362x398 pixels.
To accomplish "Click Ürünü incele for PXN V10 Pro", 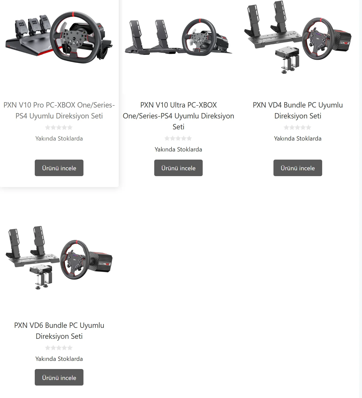I will (x=59, y=168).
